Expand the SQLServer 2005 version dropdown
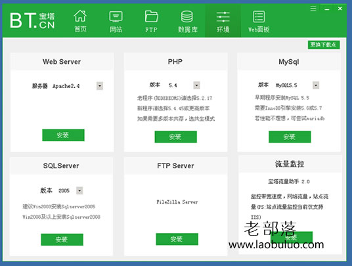The width and height of the screenshot is (352, 266). [x=79, y=190]
